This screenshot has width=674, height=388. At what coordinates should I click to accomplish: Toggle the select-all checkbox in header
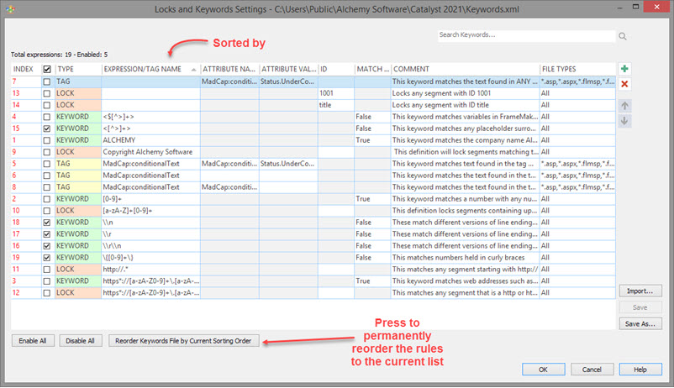47,69
